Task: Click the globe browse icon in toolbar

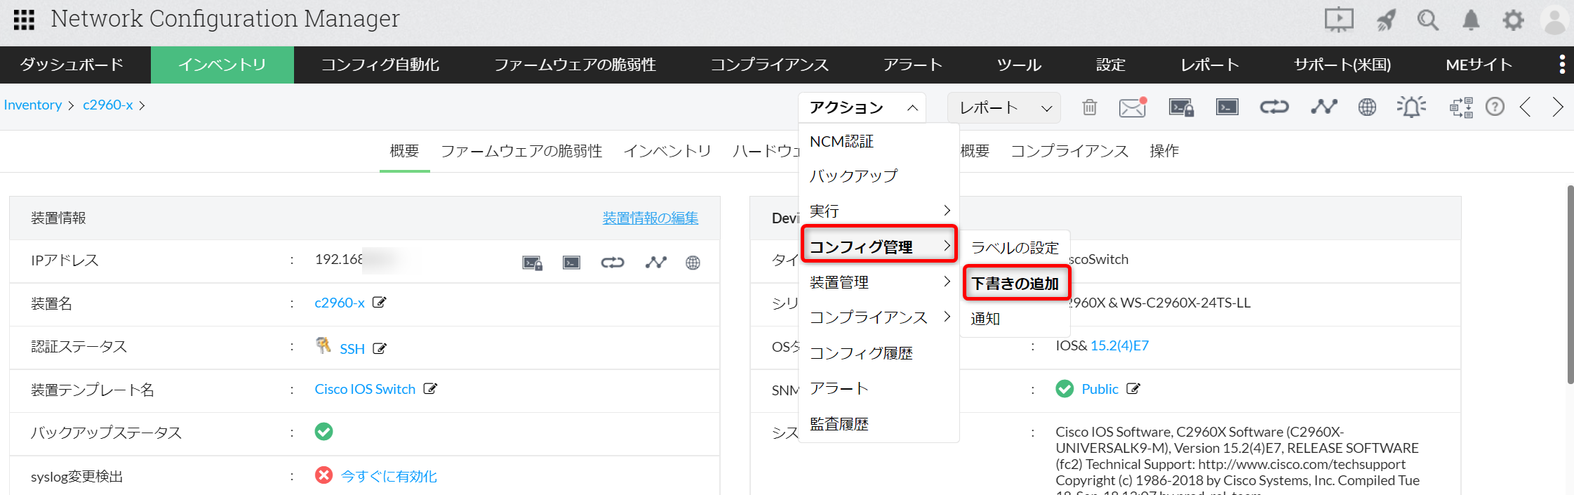Action: 1367,107
